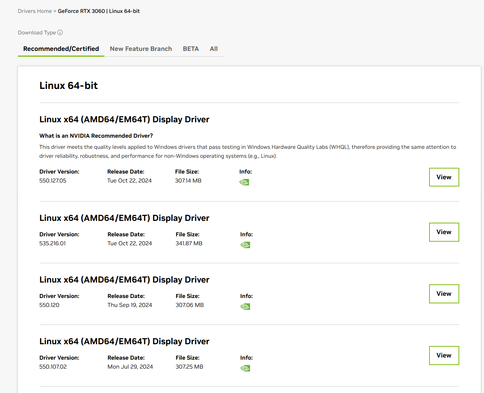The height and width of the screenshot is (393, 484).
Task: Click the first Linux x64 Display Driver heading
Action: [x=124, y=119]
